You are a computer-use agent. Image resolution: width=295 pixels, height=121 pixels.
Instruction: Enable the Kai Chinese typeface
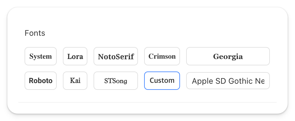75,81
